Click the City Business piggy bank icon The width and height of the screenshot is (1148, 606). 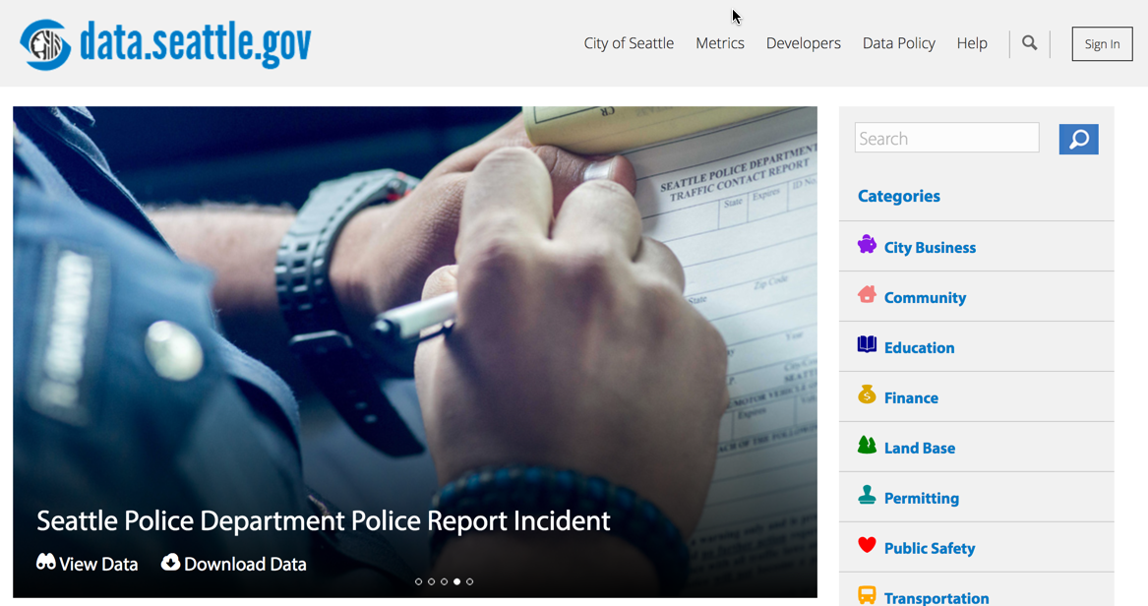(867, 244)
